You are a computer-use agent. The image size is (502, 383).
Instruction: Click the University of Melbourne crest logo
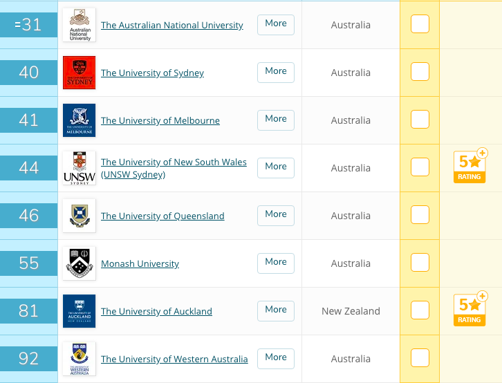point(79,120)
